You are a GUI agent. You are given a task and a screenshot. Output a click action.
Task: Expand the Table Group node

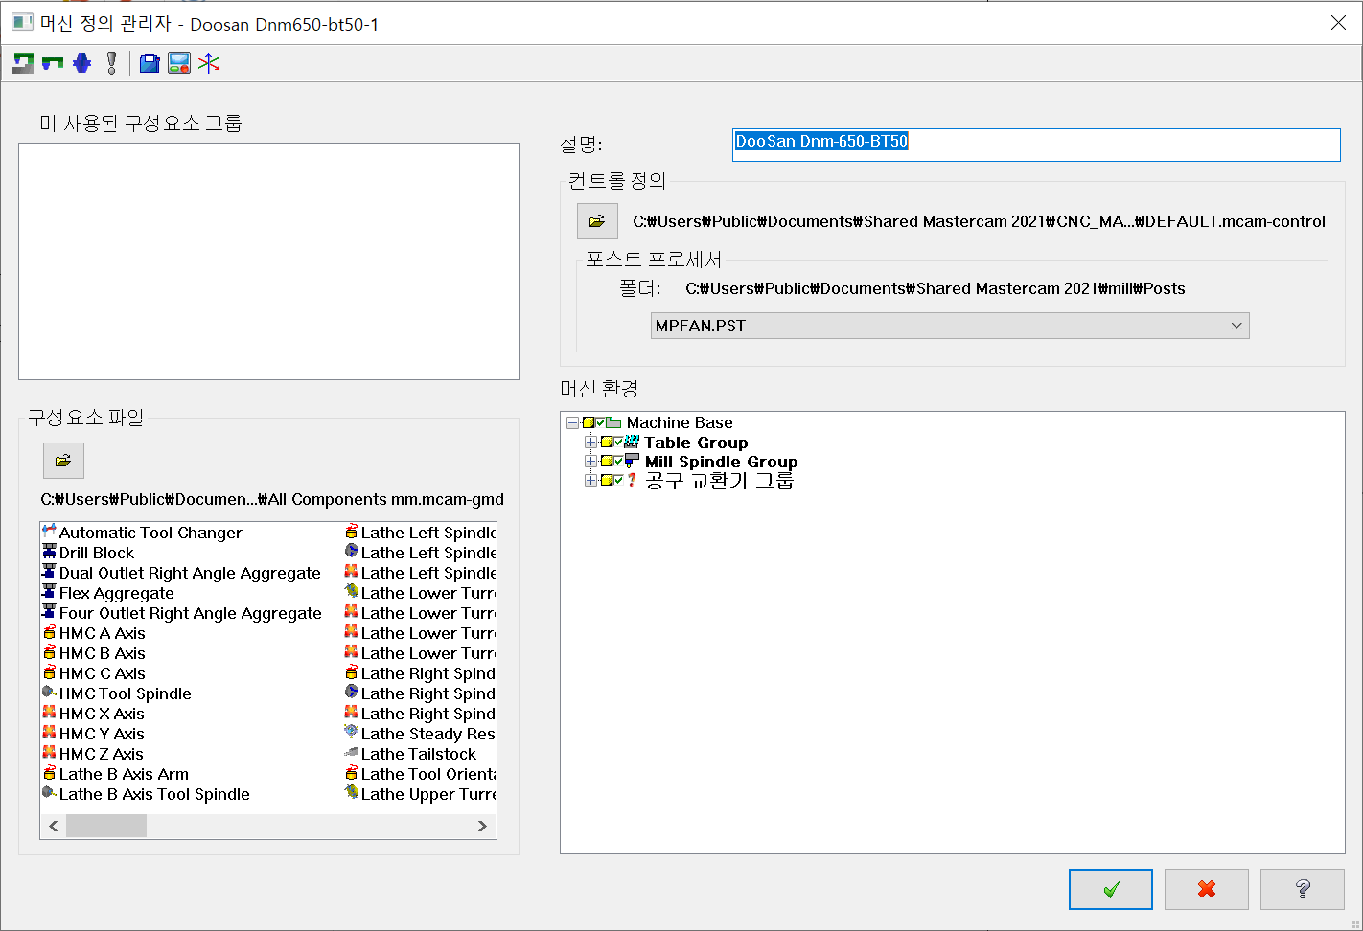click(x=590, y=442)
